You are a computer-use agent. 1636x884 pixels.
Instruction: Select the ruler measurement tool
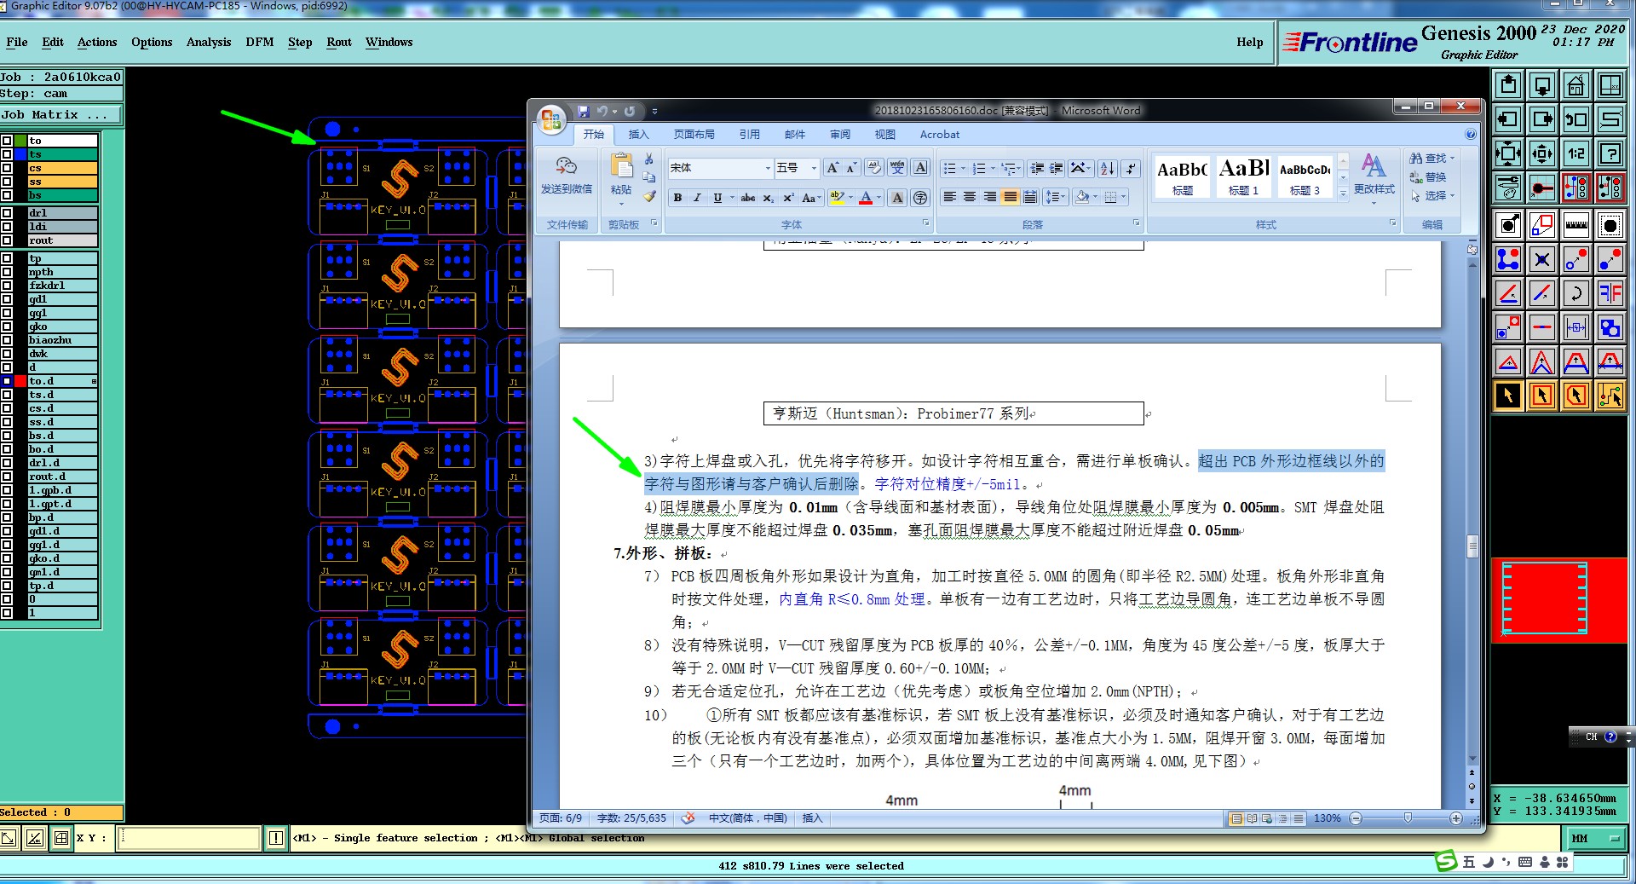point(1576,225)
